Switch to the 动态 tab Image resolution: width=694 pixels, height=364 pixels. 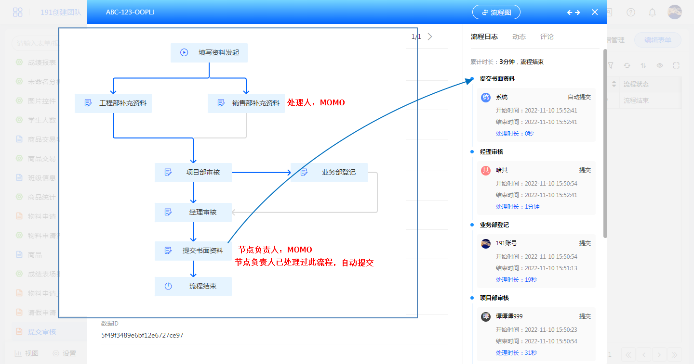(x=519, y=37)
